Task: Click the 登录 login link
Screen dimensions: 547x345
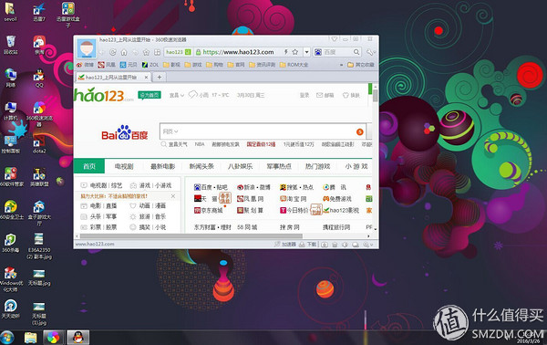Action: tap(304, 95)
